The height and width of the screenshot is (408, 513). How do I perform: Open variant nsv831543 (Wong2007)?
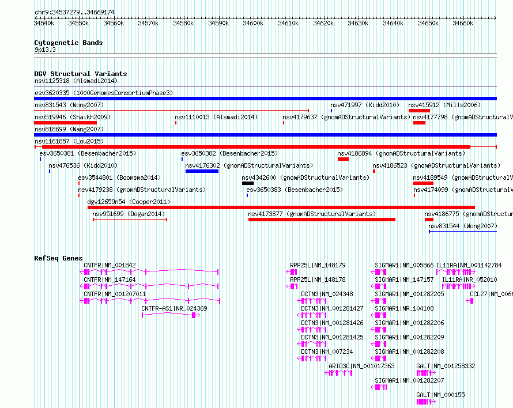click(69, 105)
